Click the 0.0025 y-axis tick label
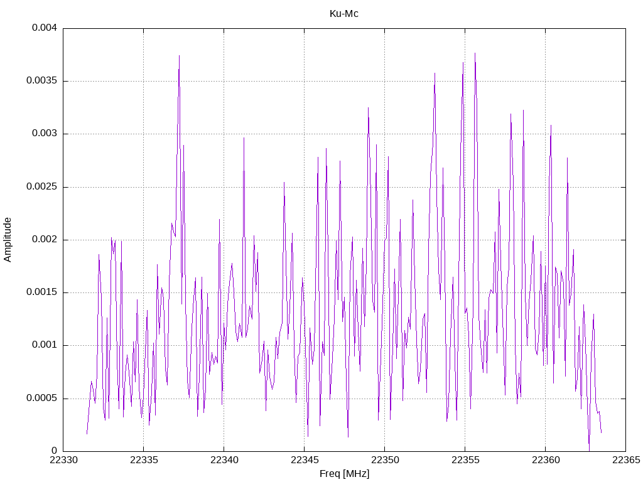Screen dimensions: 643x482 click(x=41, y=187)
